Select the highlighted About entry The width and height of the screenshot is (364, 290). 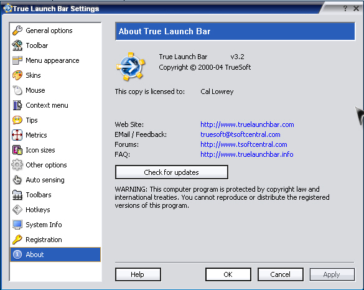55,255
